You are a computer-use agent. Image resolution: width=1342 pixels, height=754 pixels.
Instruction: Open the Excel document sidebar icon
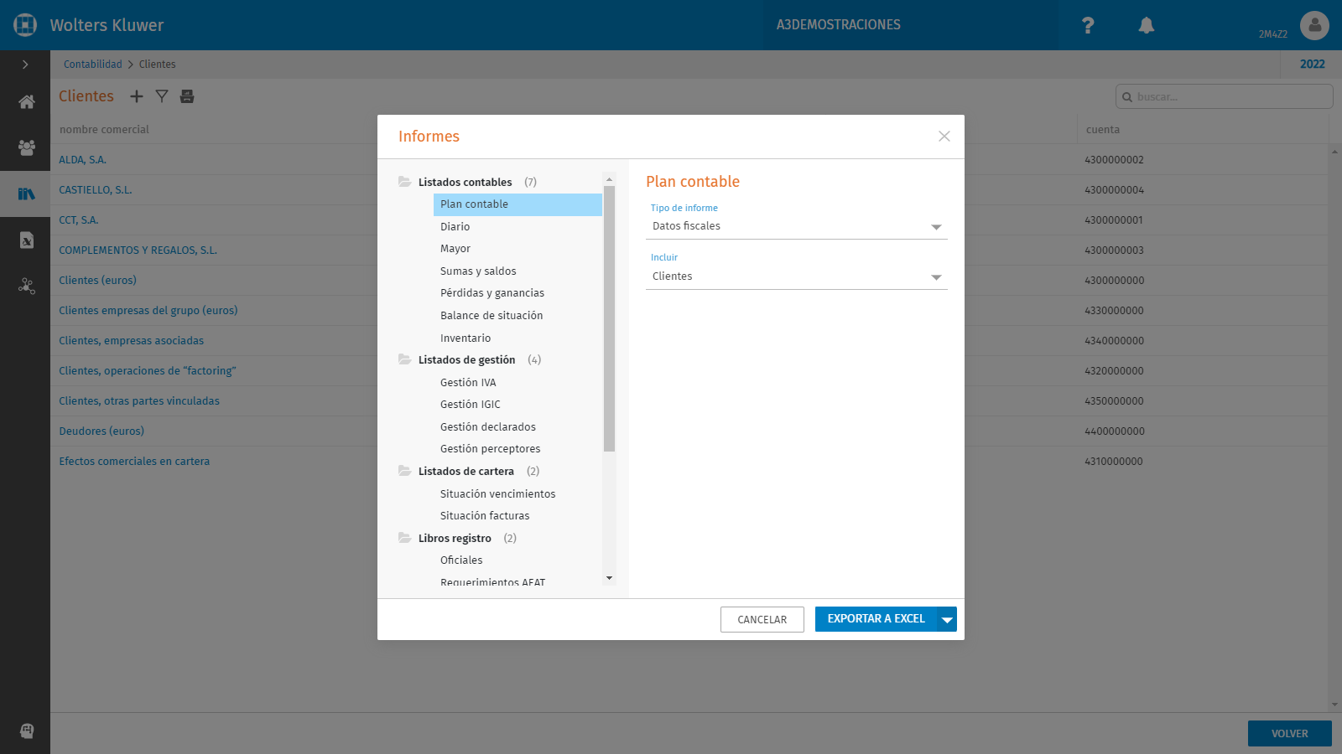[26, 240]
